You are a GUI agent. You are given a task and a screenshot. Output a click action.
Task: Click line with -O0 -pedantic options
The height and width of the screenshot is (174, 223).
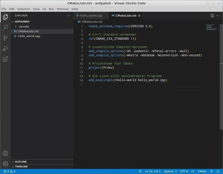click(x=139, y=51)
